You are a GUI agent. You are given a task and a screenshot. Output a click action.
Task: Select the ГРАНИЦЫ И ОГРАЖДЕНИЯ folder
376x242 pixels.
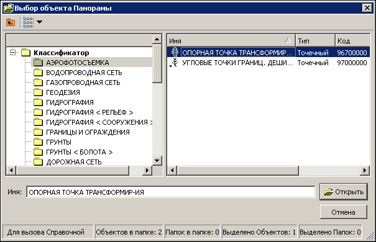click(x=88, y=132)
